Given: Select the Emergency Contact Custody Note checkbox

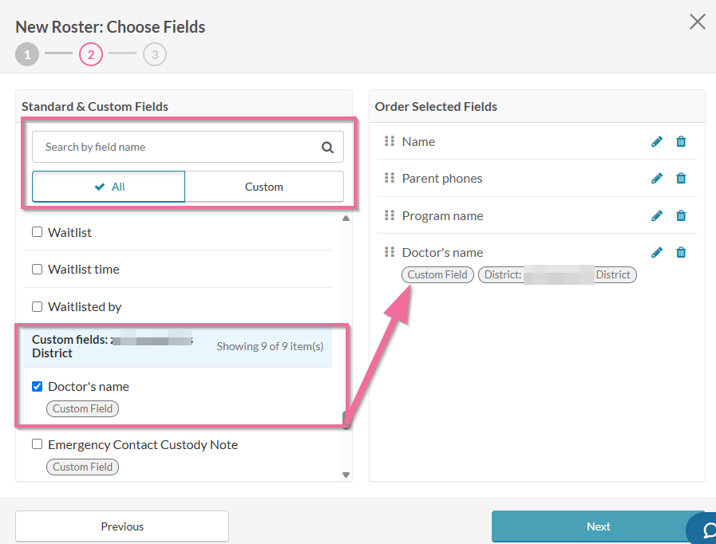Looking at the screenshot, I should pyautogui.click(x=37, y=444).
